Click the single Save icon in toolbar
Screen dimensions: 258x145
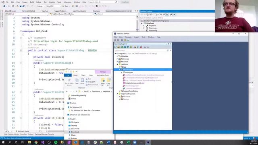[x=21, y=6]
